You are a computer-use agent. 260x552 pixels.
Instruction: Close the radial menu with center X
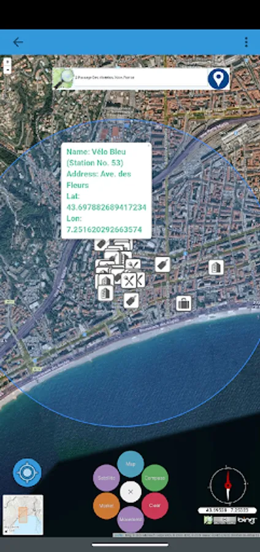(x=131, y=492)
